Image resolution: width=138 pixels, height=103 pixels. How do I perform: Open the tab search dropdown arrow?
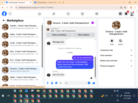[2, 2]
